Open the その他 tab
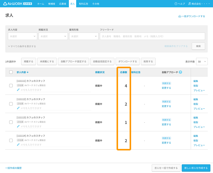213x173 pixels. coord(96,4)
